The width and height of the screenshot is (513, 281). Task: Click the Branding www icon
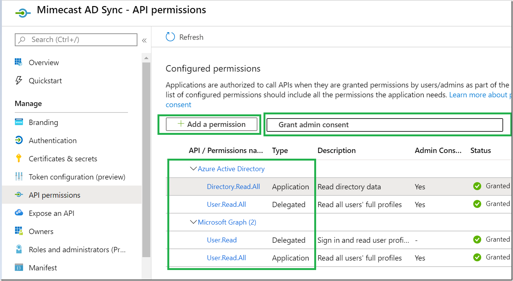19,122
